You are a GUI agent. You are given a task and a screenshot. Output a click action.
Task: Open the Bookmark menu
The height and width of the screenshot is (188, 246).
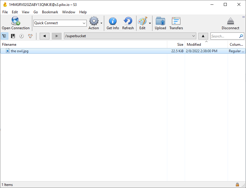coord(50,12)
